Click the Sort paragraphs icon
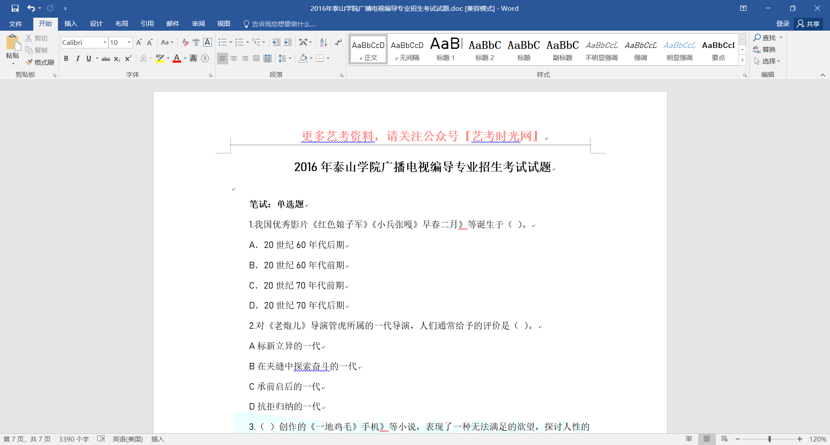Image resolution: width=830 pixels, height=445 pixels. click(323, 42)
